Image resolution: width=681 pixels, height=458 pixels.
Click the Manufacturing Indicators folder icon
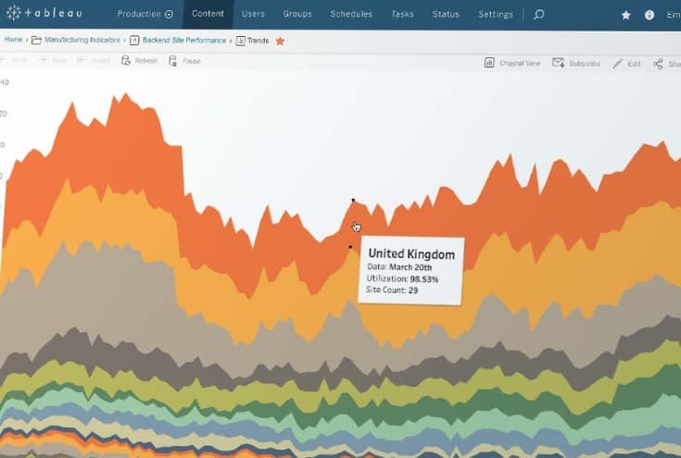tap(36, 40)
